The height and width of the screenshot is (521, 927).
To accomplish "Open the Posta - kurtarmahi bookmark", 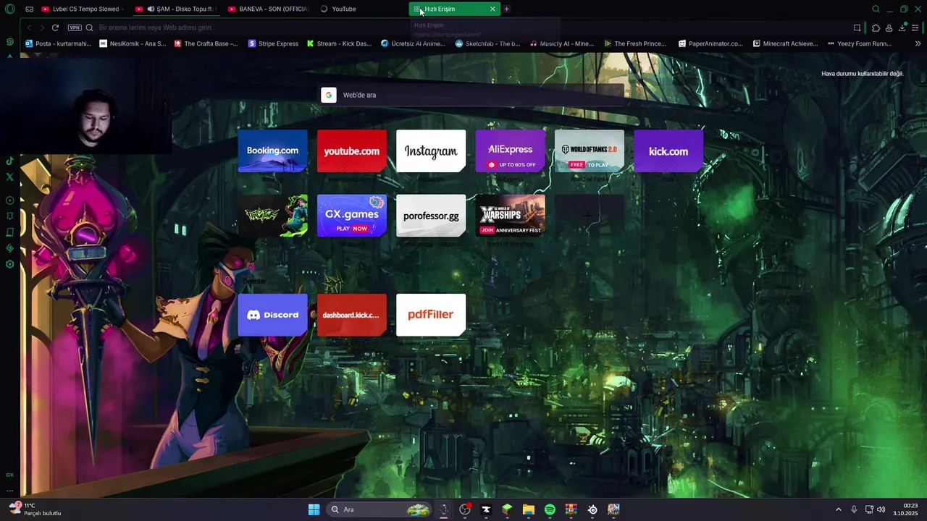I will click(x=59, y=43).
